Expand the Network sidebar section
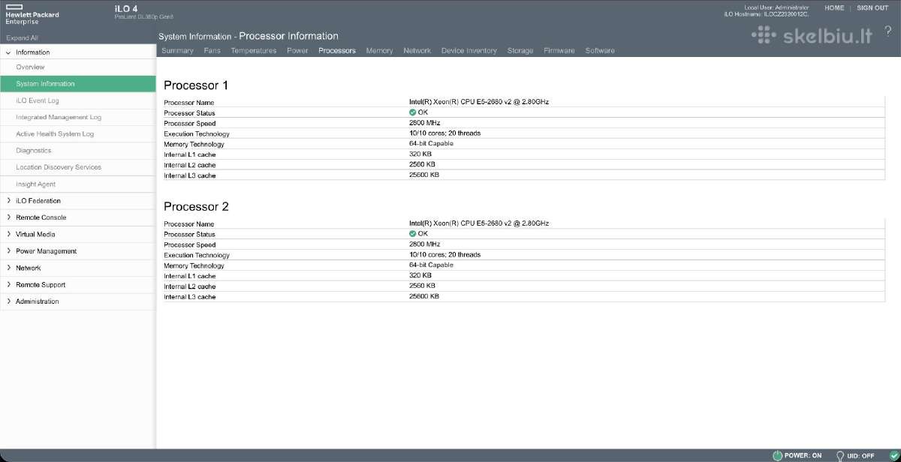 tap(8, 268)
